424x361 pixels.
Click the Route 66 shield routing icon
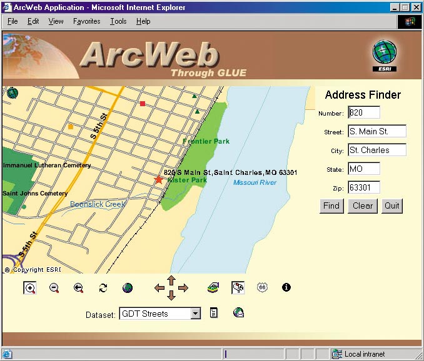tap(262, 287)
